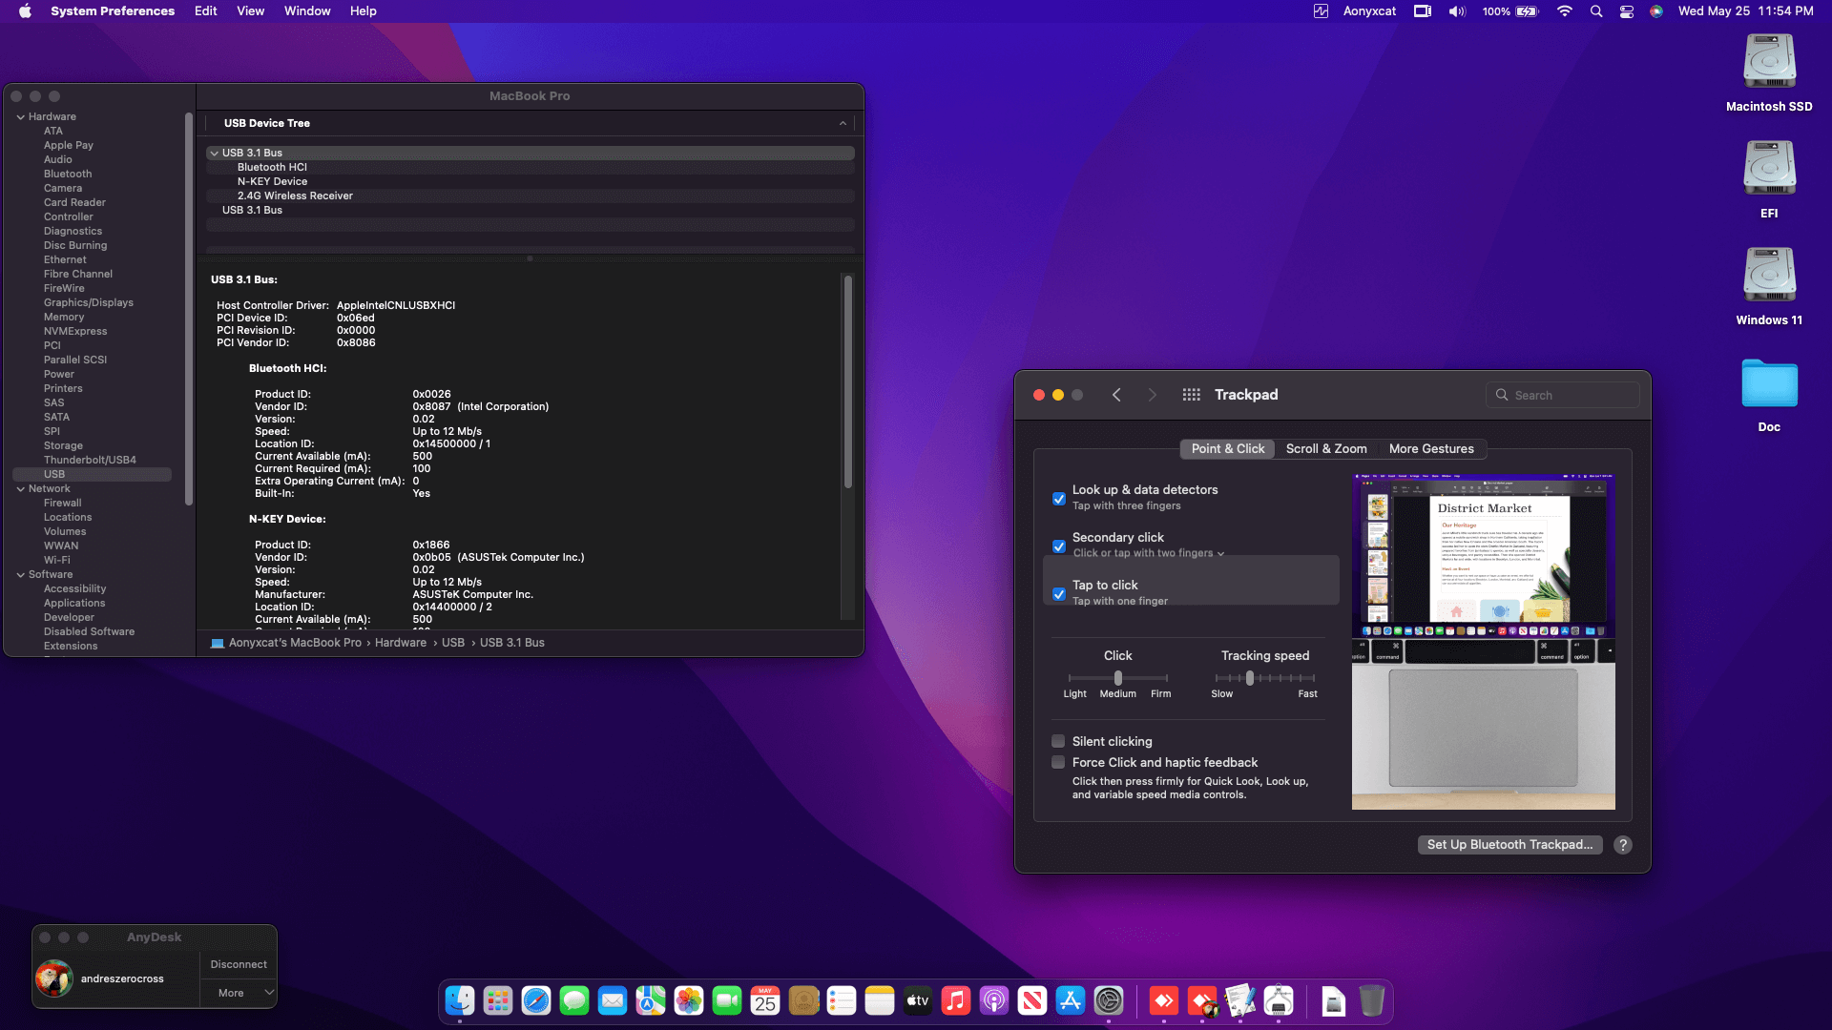Open System Information chip icon in Dock

point(1279,1000)
